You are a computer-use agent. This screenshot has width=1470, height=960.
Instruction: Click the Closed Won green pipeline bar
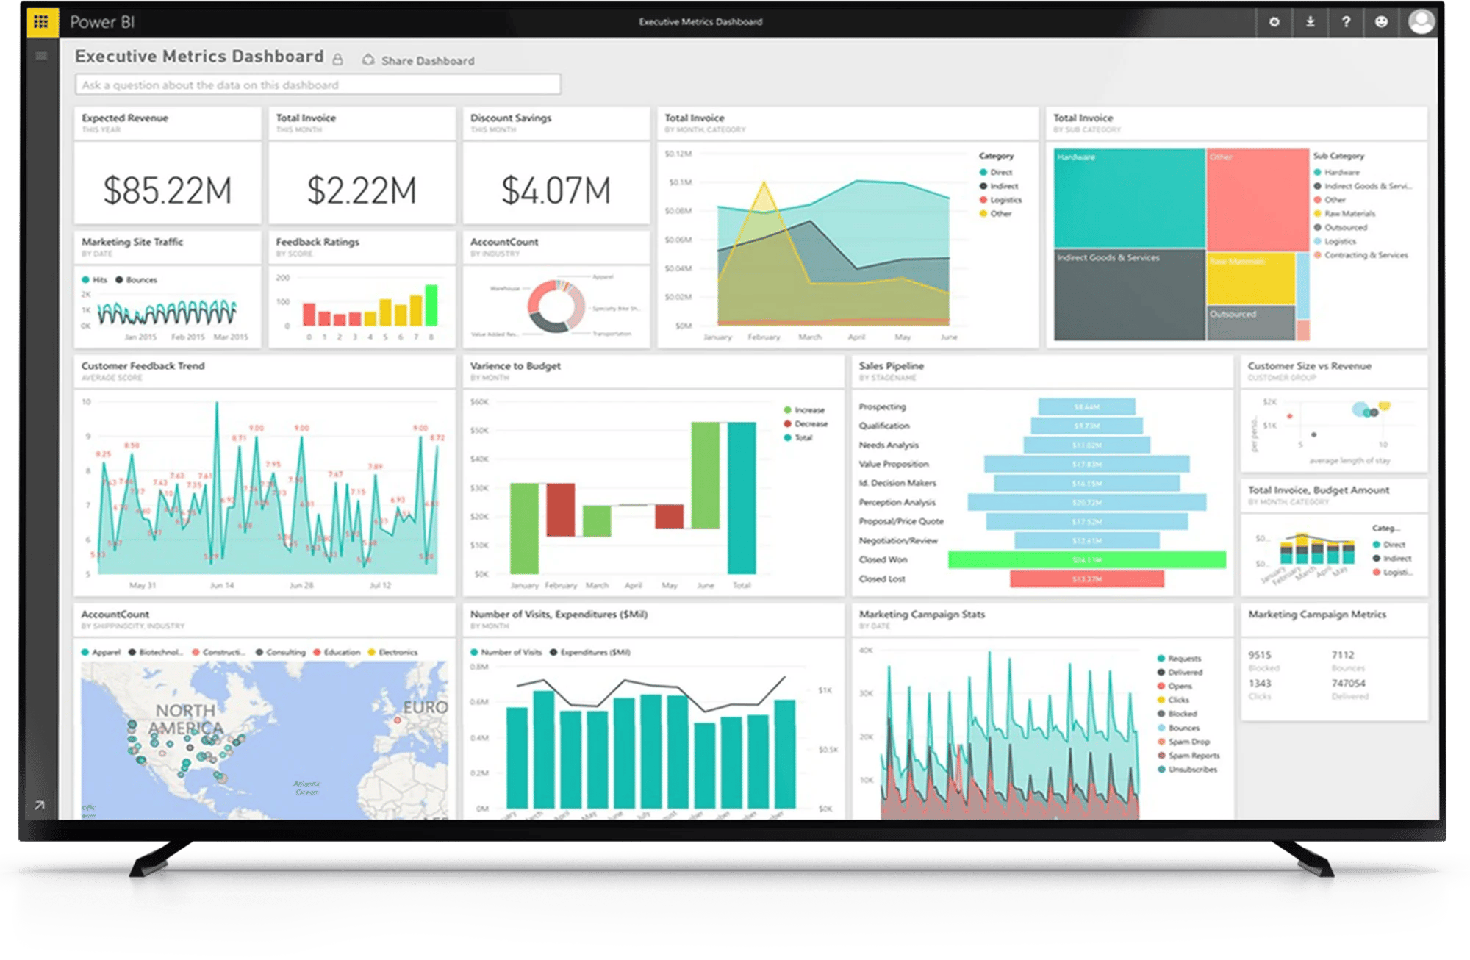pos(1087,559)
